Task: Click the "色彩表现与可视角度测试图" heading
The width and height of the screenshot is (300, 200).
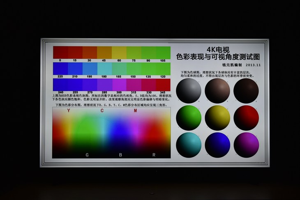Action: (218, 57)
